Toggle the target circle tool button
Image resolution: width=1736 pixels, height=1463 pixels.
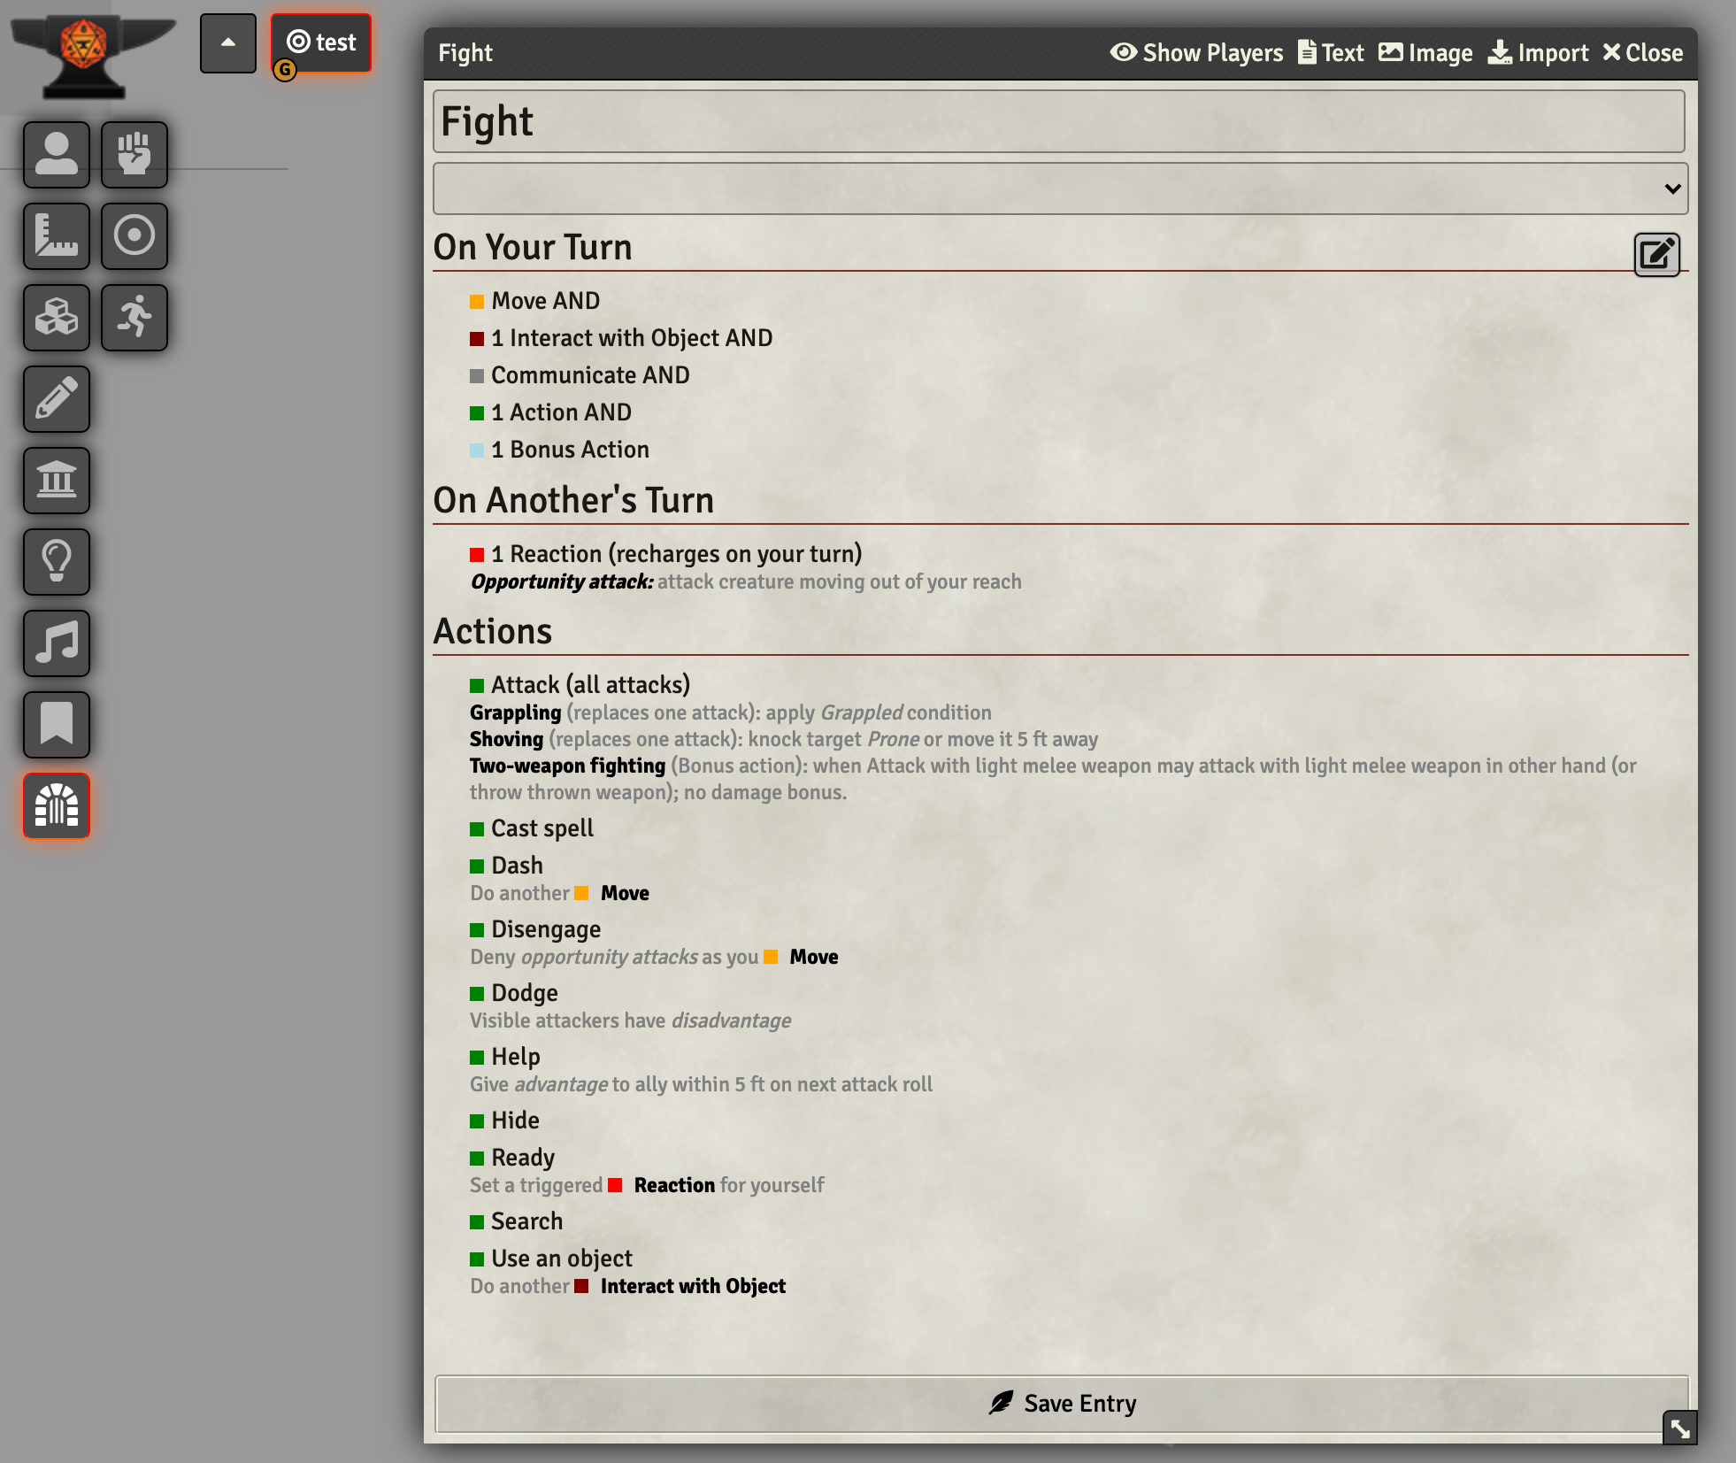coord(134,236)
